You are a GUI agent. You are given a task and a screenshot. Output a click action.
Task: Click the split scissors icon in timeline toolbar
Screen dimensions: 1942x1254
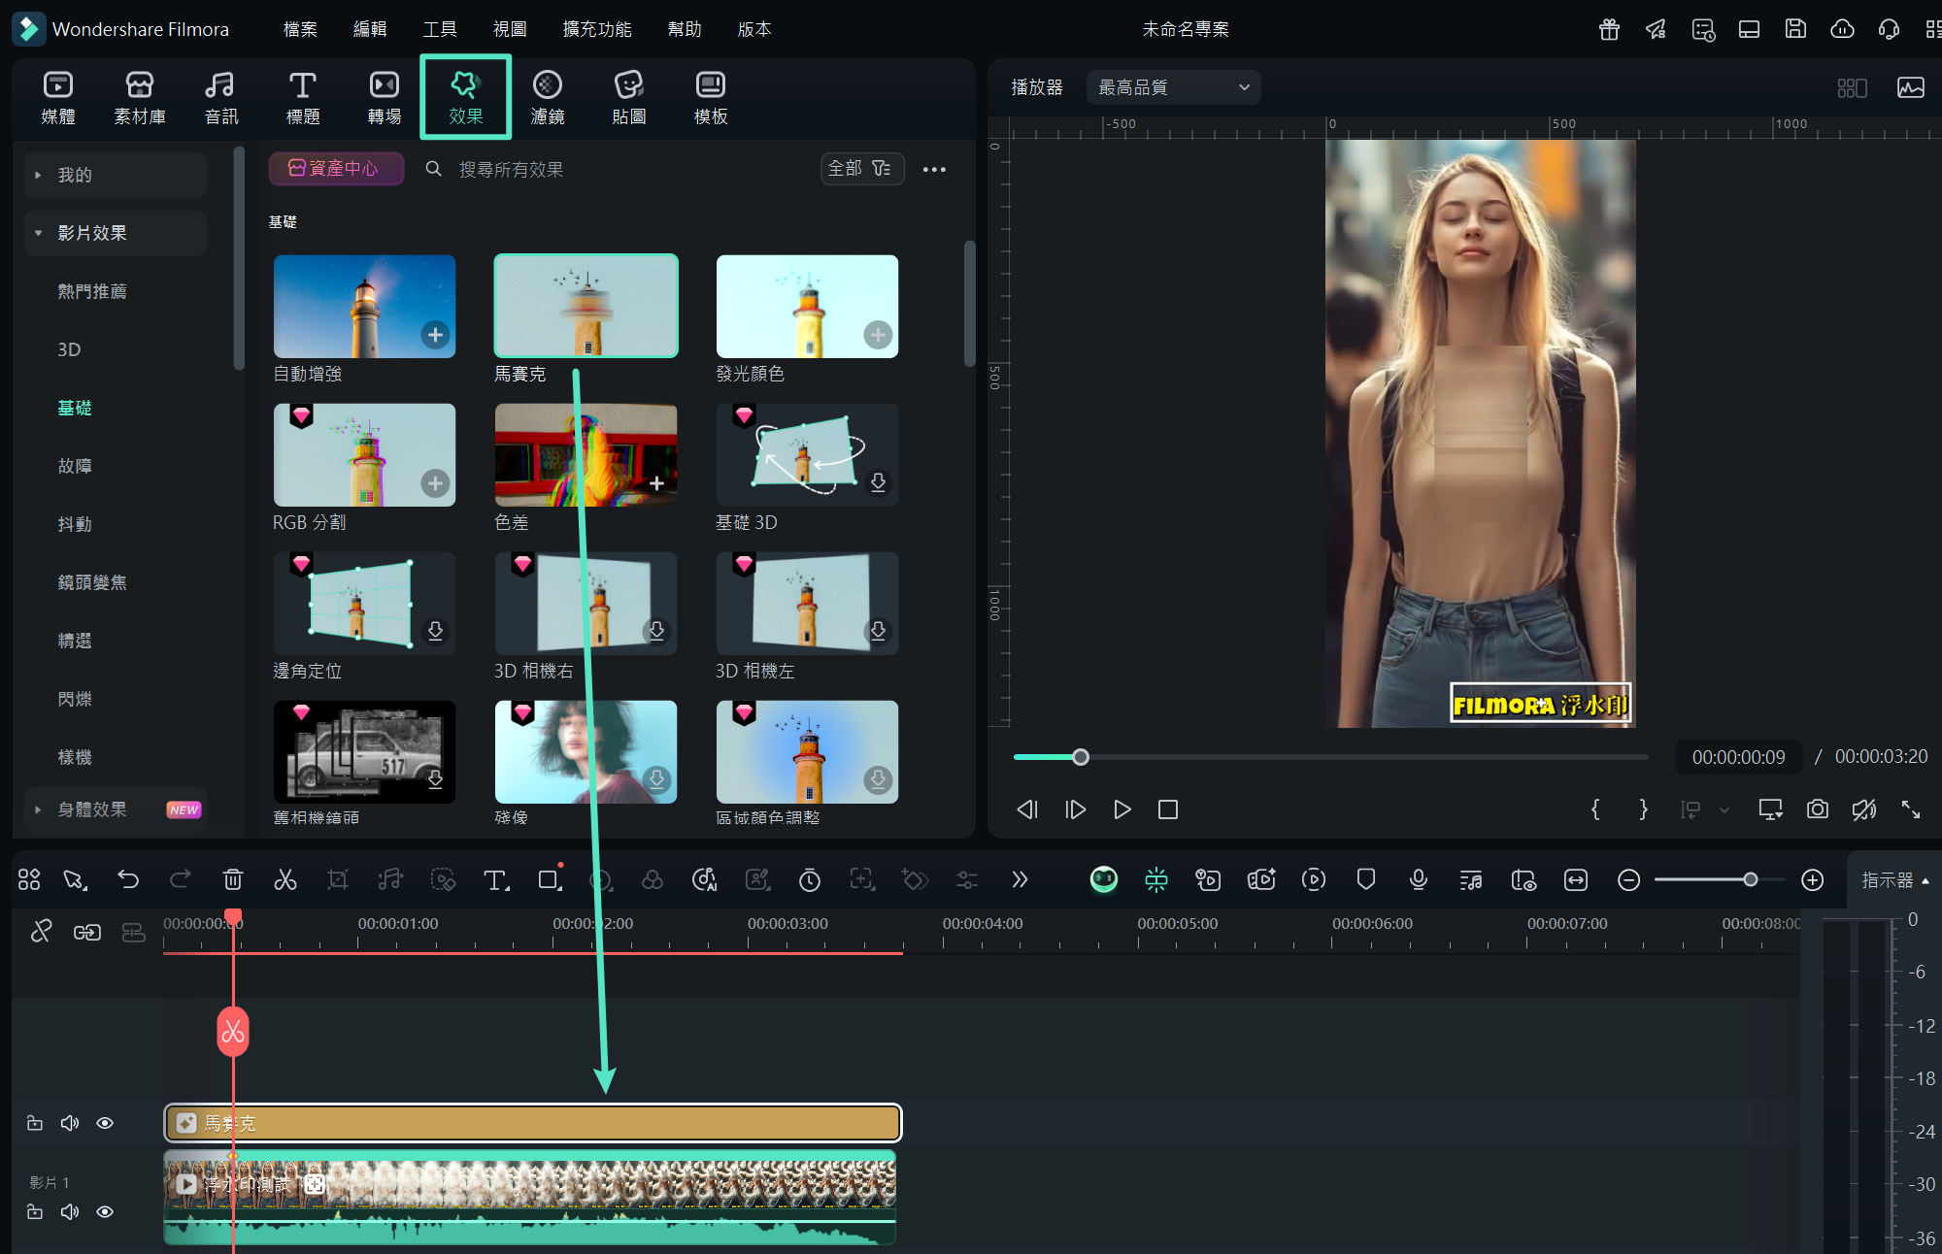pos(285,879)
